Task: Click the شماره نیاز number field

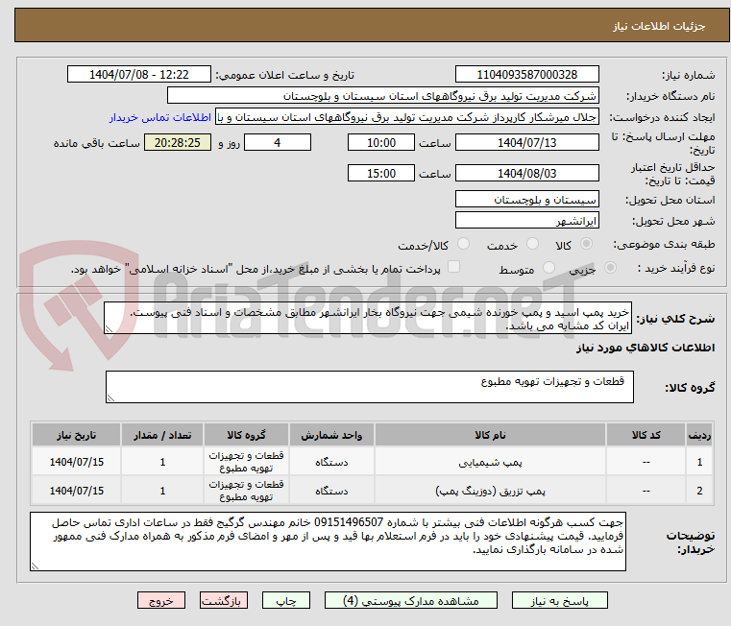Action: (x=526, y=75)
